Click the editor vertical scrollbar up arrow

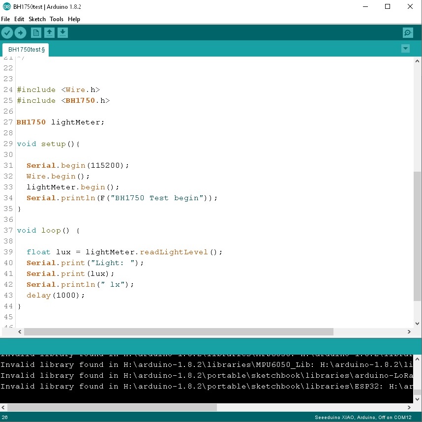[417, 61]
